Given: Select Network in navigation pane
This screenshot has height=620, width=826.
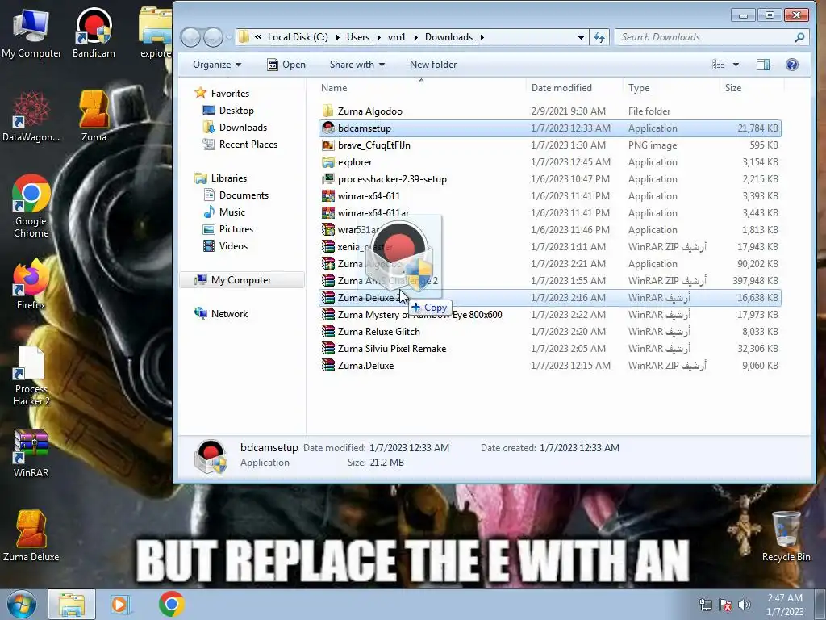Looking at the screenshot, I should [x=221, y=314].
